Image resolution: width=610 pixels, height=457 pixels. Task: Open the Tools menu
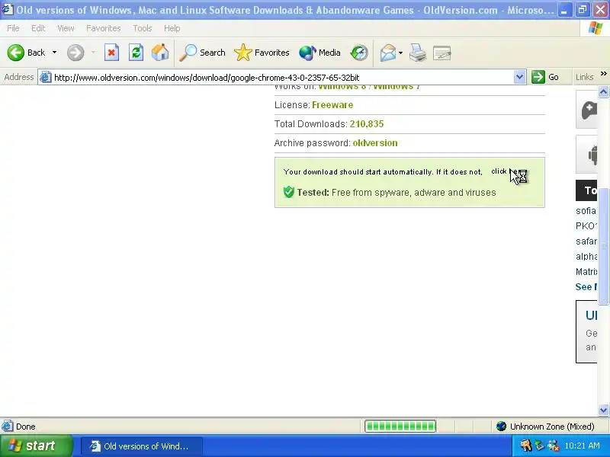pyautogui.click(x=143, y=28)
